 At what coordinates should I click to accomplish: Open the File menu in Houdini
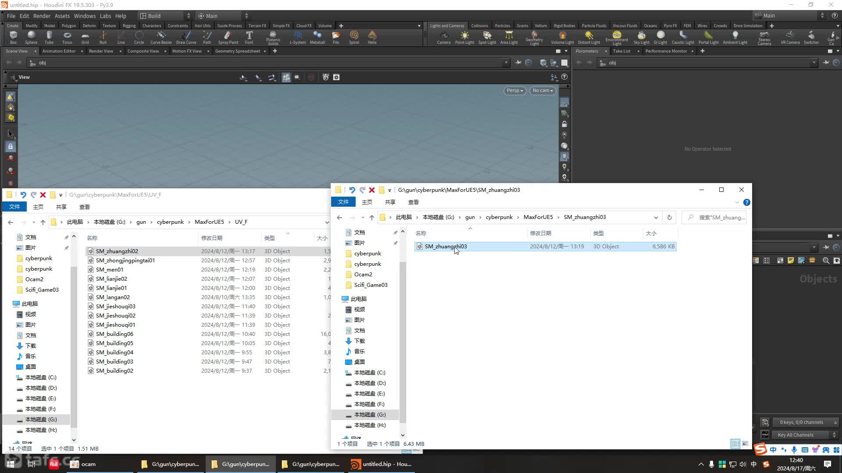coord(11,16)
